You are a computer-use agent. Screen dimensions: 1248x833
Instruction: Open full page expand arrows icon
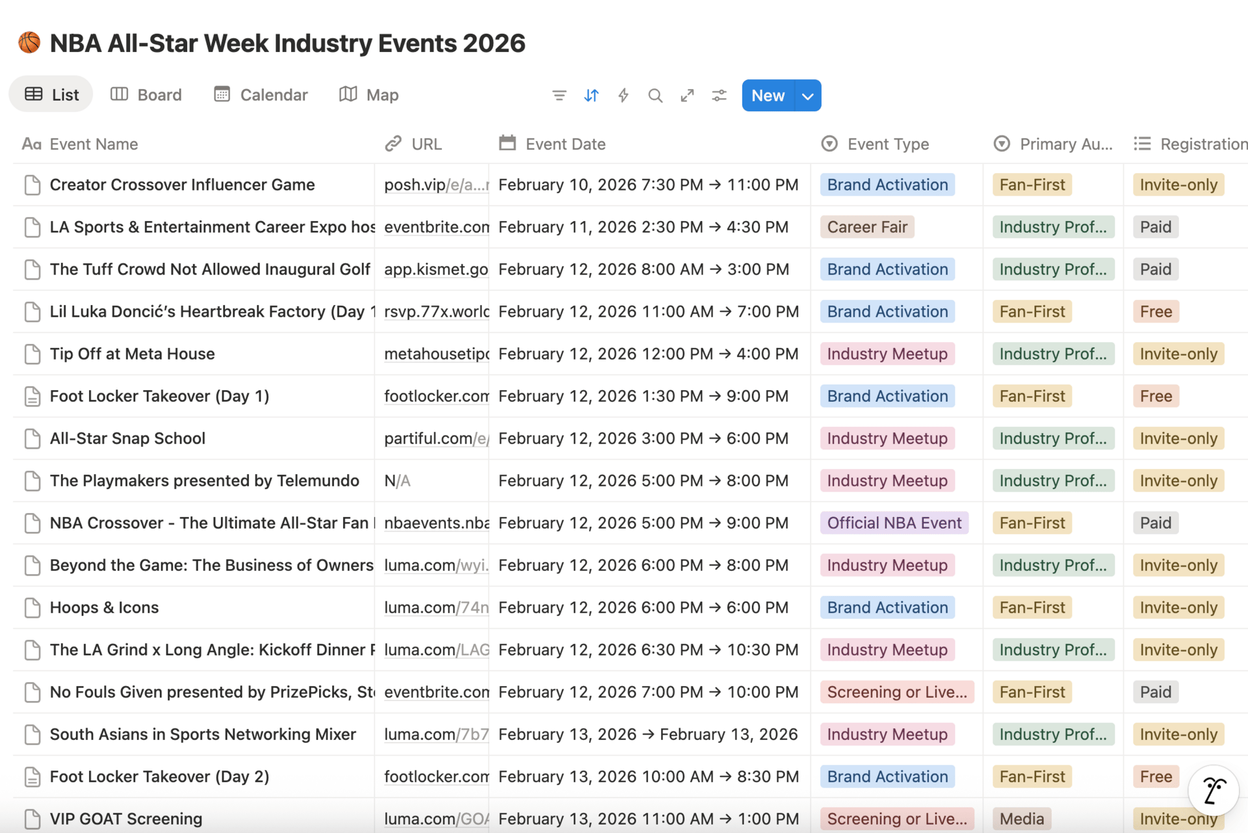coord(687,96)
